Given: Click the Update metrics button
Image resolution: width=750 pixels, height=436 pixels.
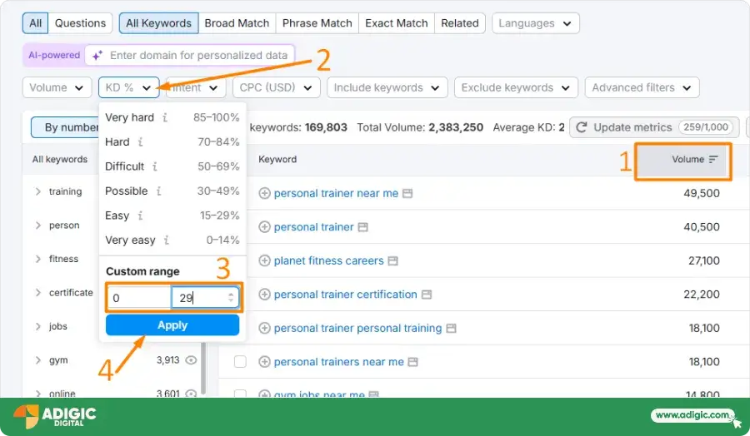Looking at the screenshot, I should [654, 127].
